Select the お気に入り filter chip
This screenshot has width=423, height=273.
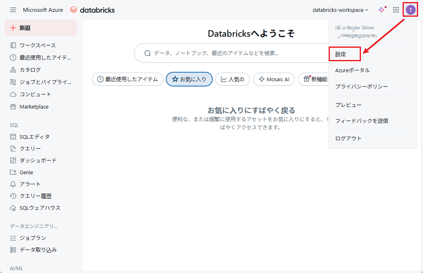[x=189, y=79]
